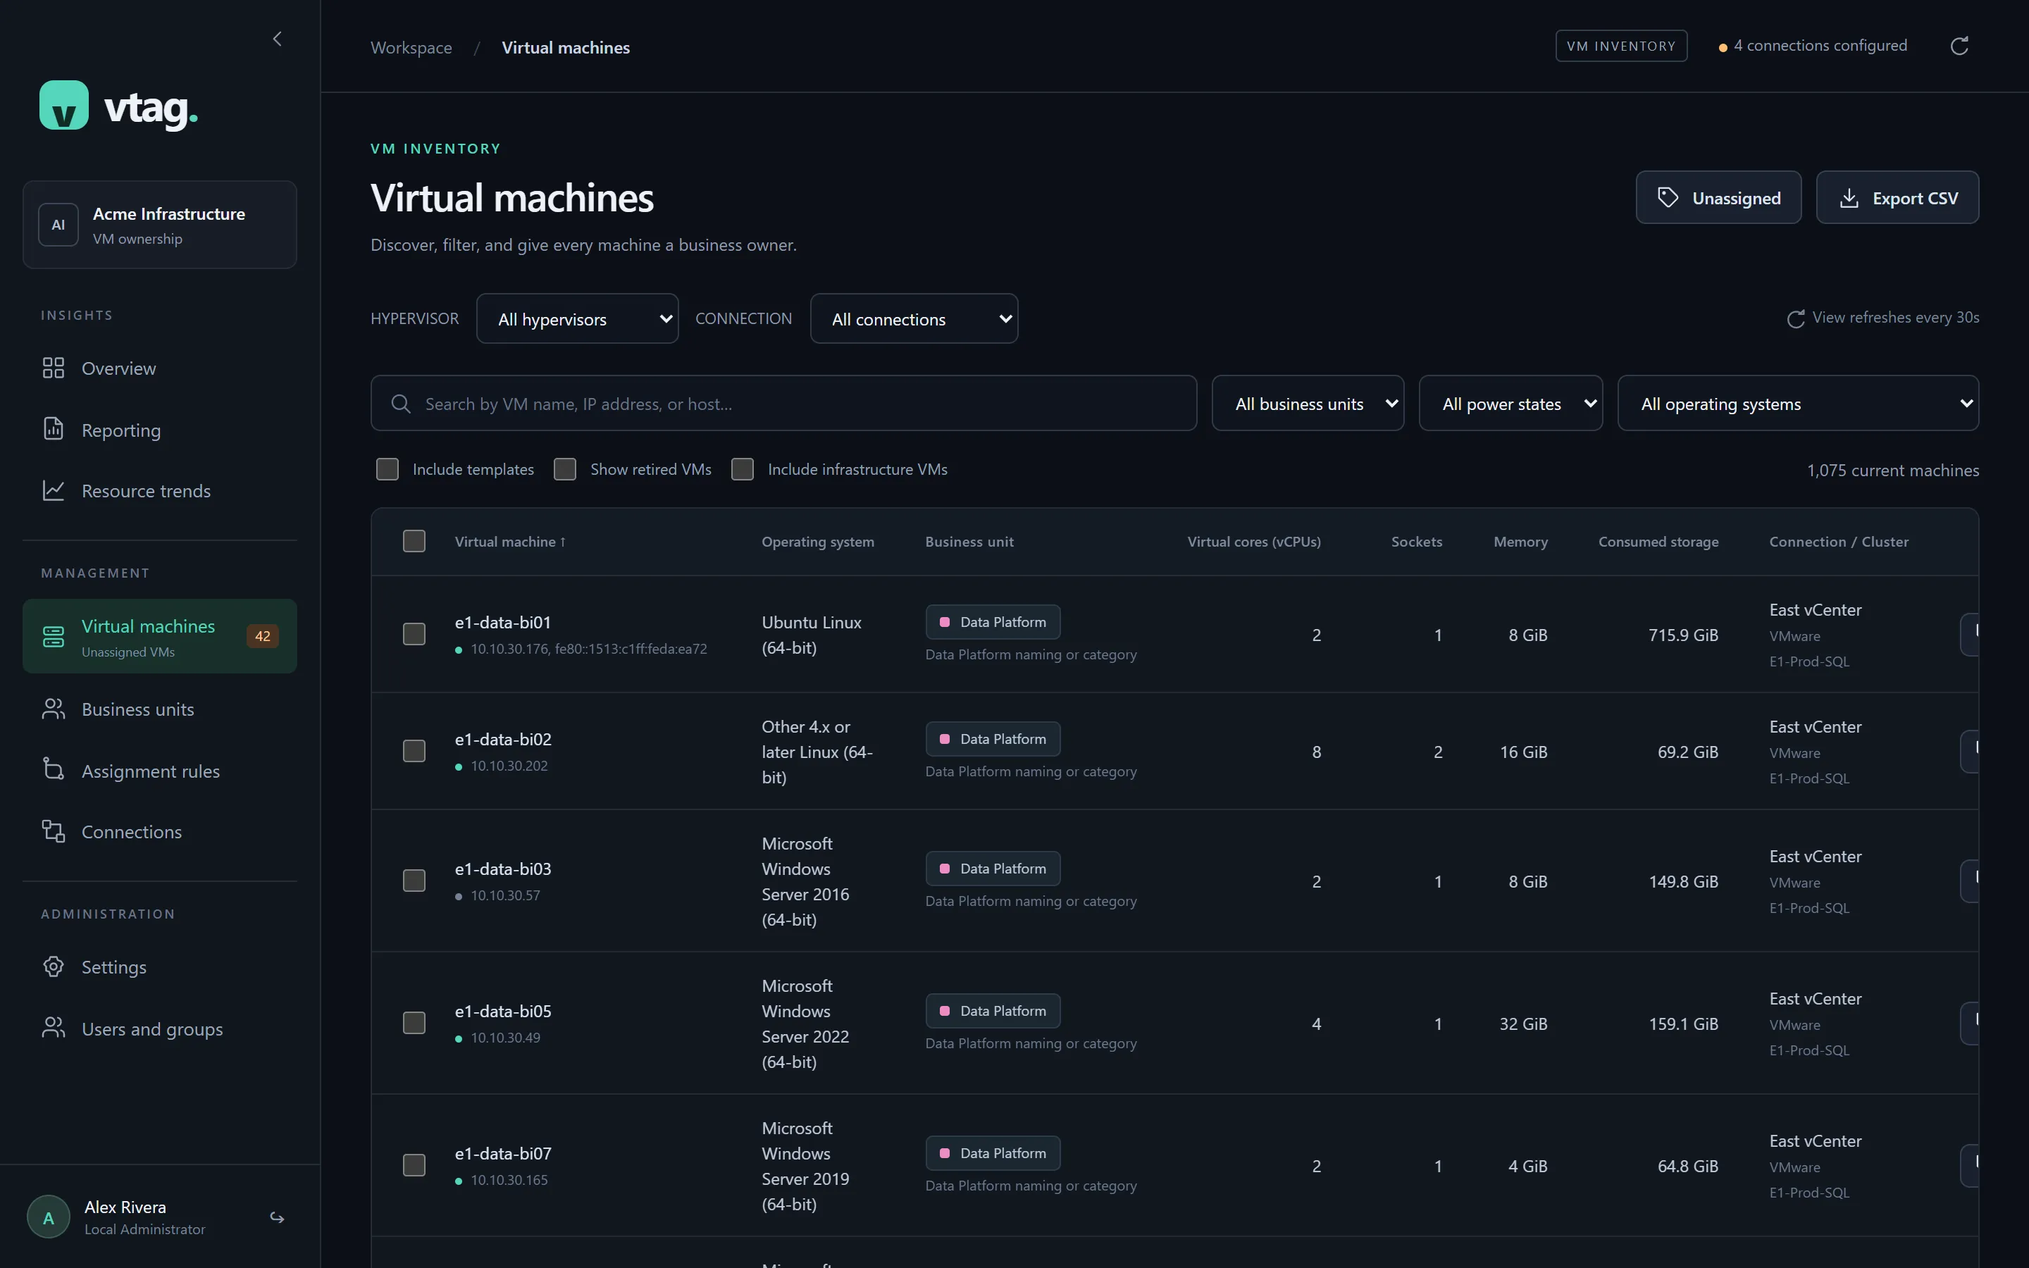Select the e1-data-bi01 row checkbox
The height and width of the screenshot is (1268, 2029).
(414, 634)
